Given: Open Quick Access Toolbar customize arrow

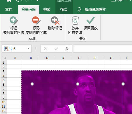Looking at the screenshot, I should [37, 1].
